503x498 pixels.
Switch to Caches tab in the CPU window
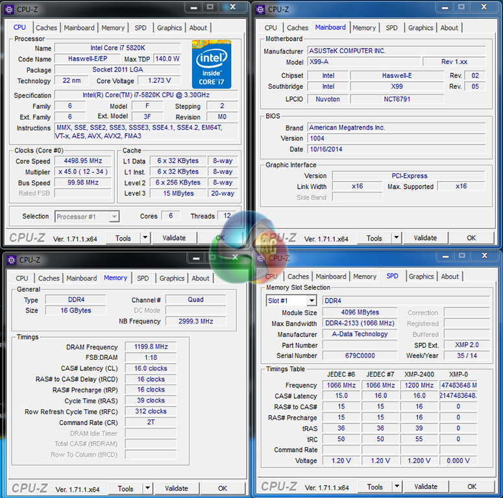pyautogui.click(x=47, y=28)
